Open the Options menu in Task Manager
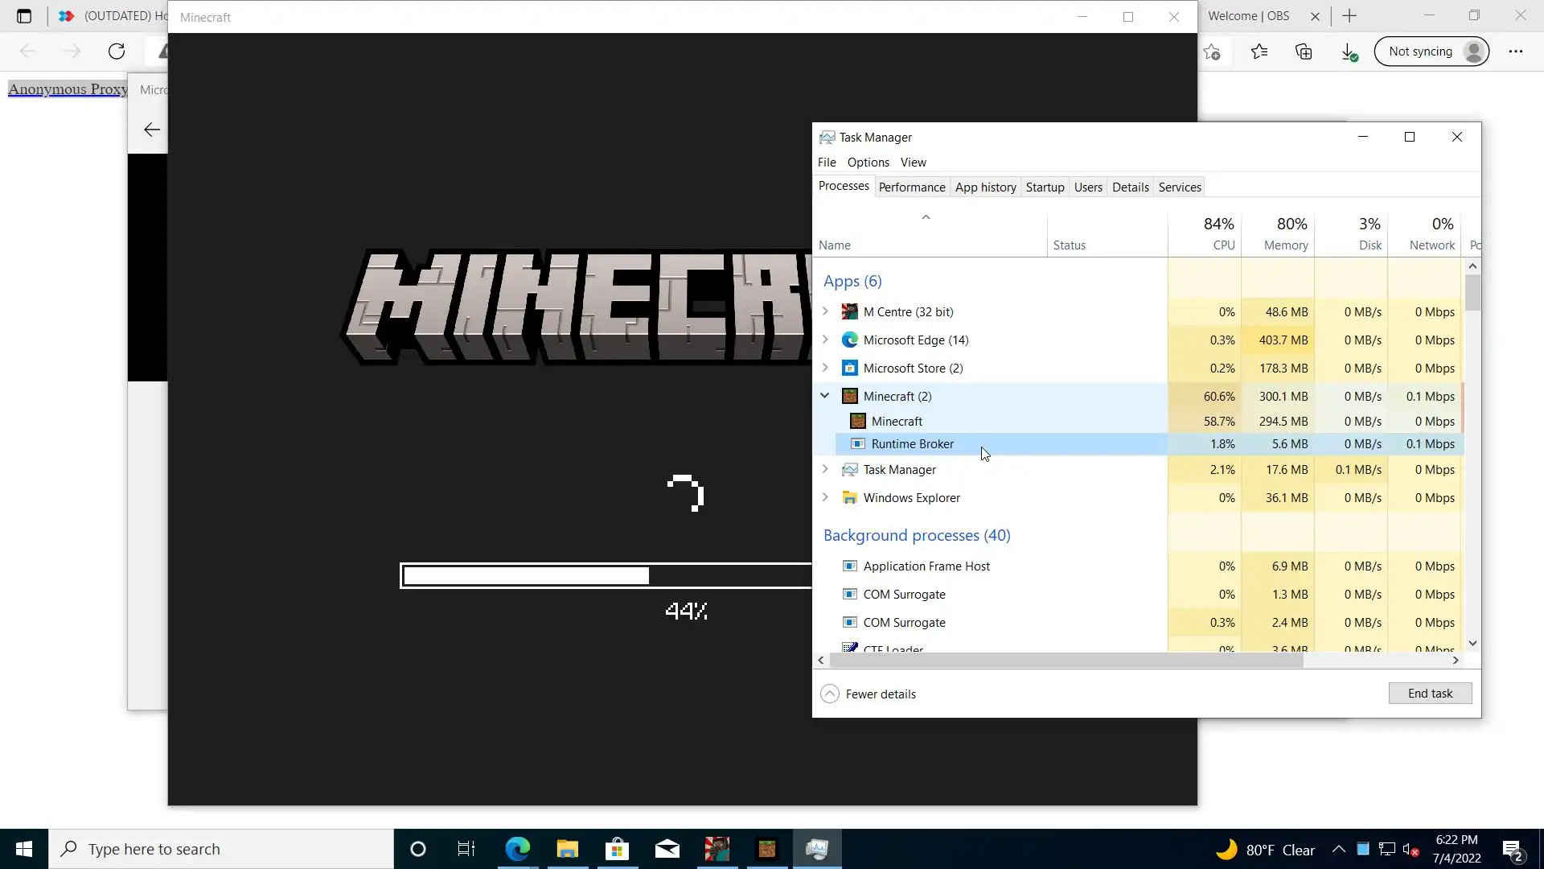Image resolution: width=1544 pixels, height=869 pixels. click(868, 163)
